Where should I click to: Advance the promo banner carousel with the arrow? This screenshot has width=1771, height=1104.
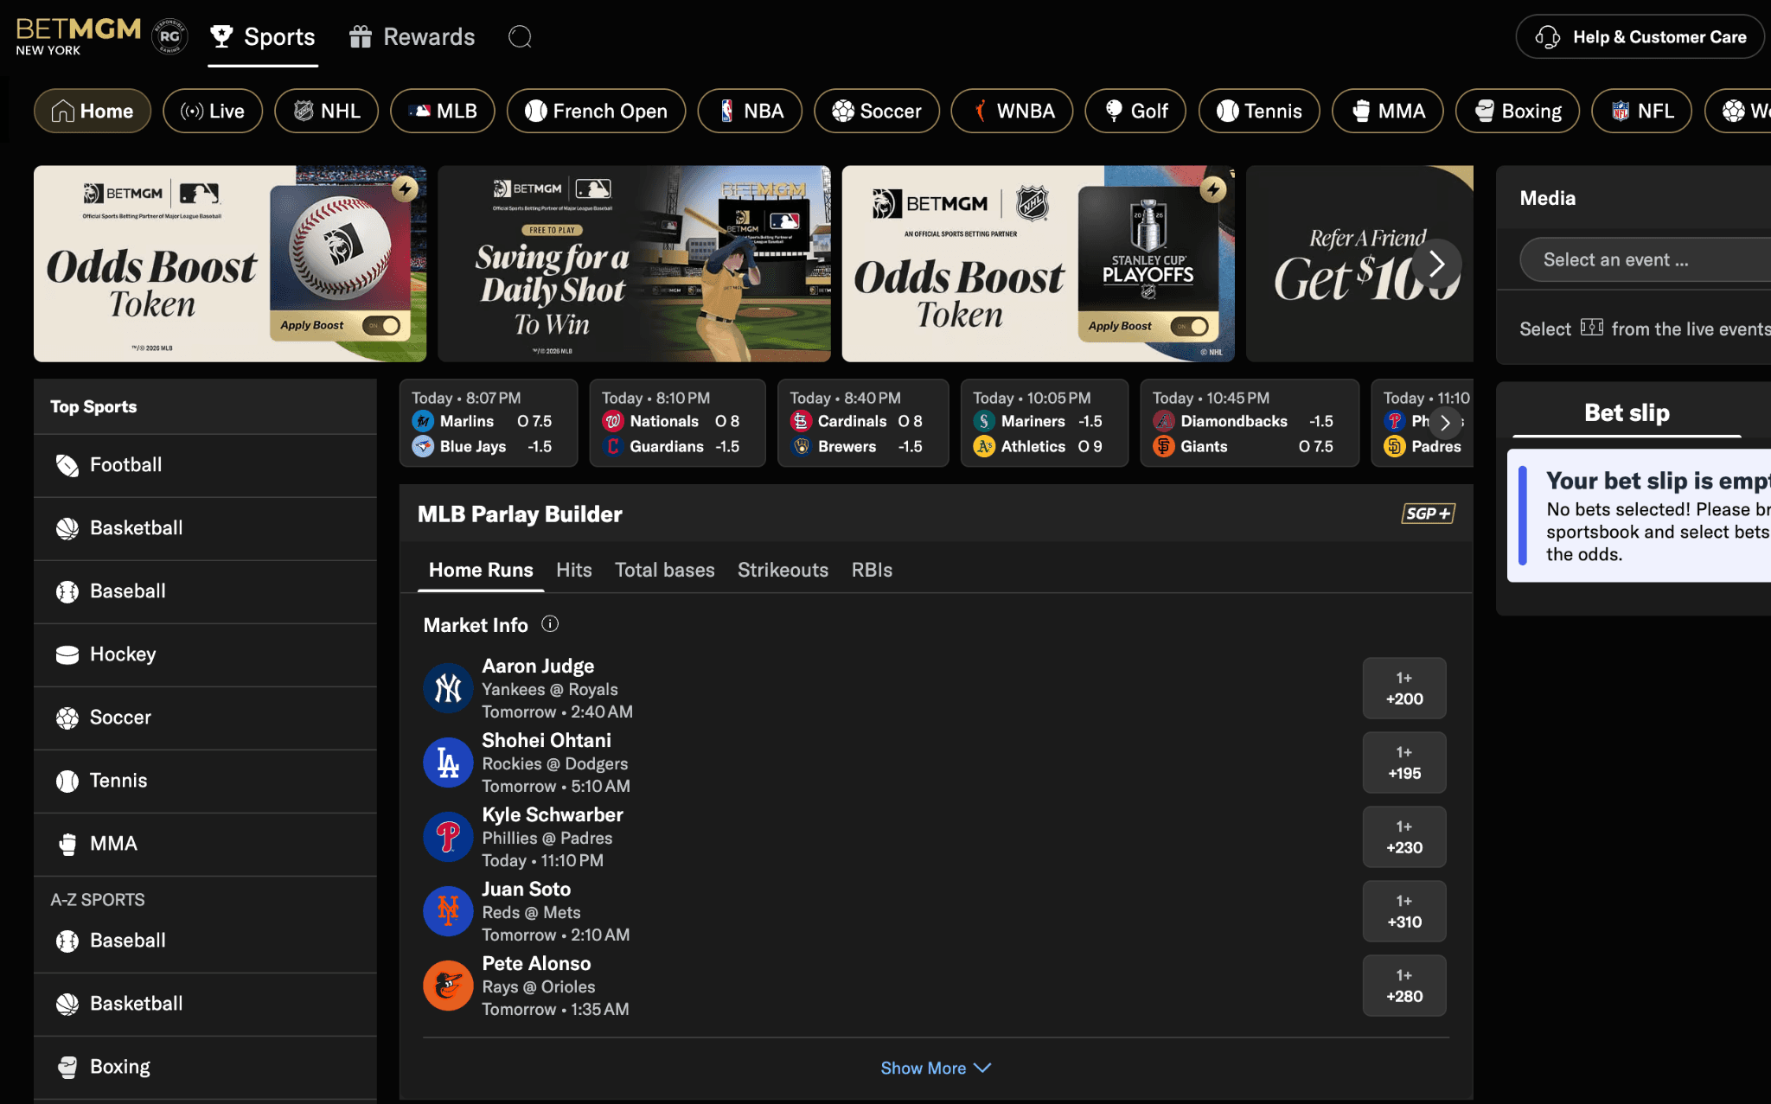[1437, 264]
